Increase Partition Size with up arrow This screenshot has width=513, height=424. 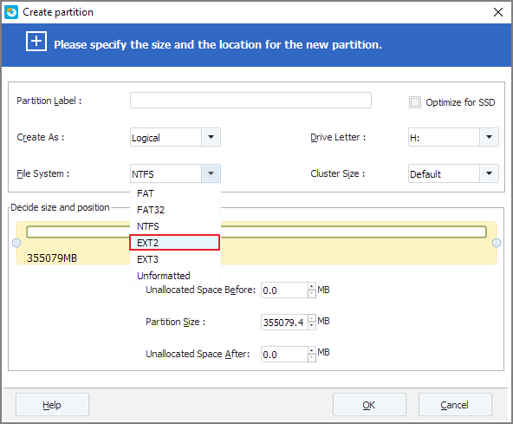click(x=312, y=318)
